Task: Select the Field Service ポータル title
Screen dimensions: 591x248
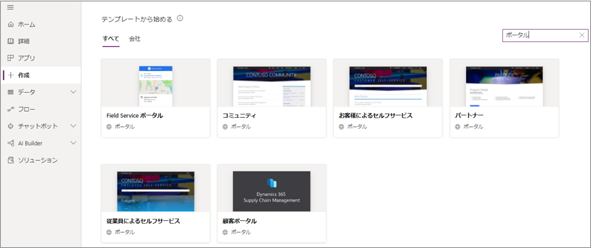Action: click(x=134, y=116)
